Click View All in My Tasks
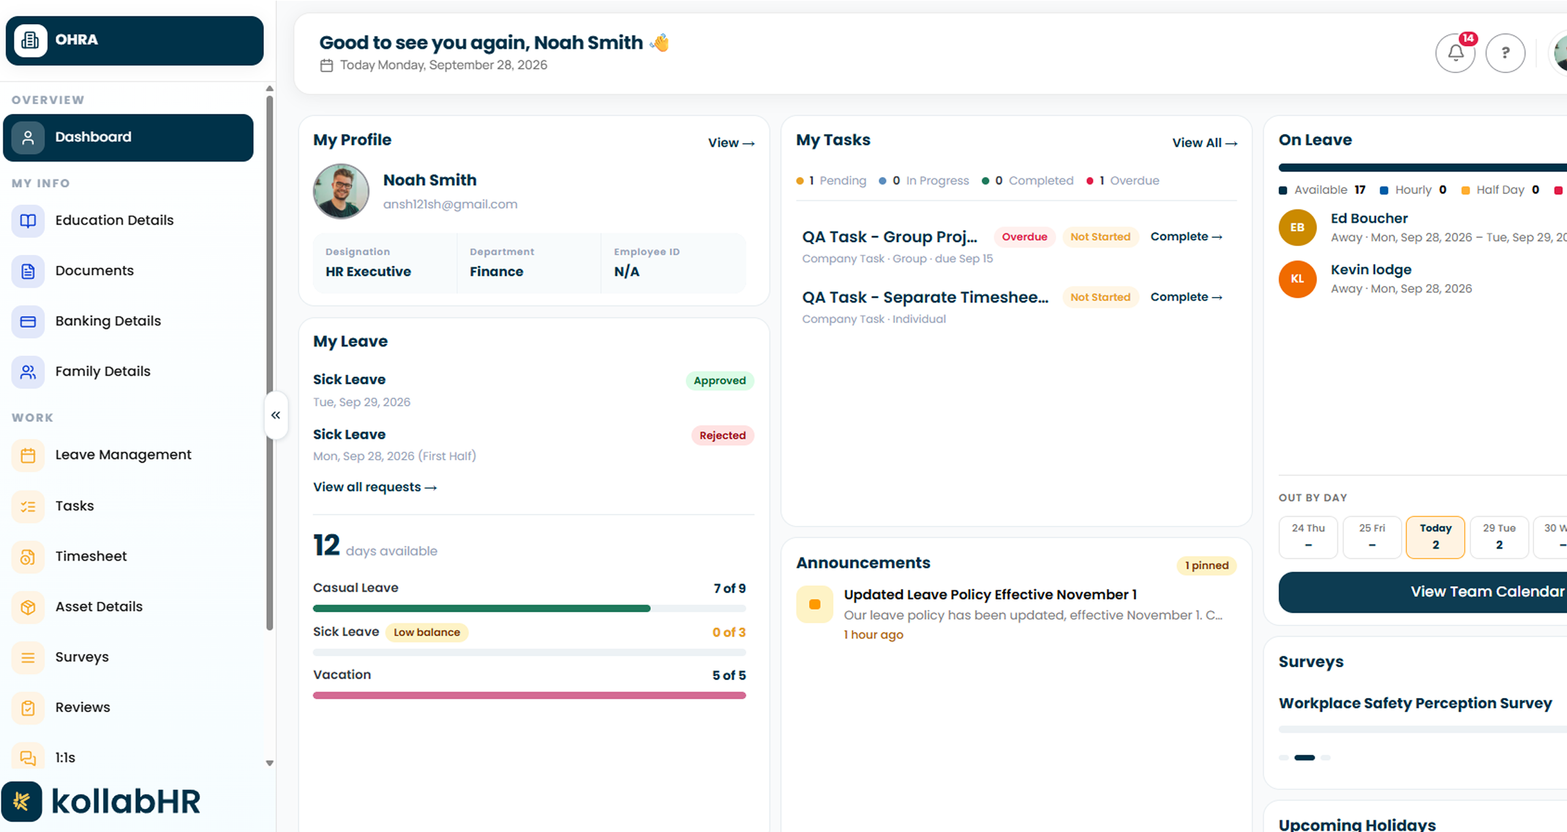The width and height of the screenshot is (1567, 832). click(1204, 143)
